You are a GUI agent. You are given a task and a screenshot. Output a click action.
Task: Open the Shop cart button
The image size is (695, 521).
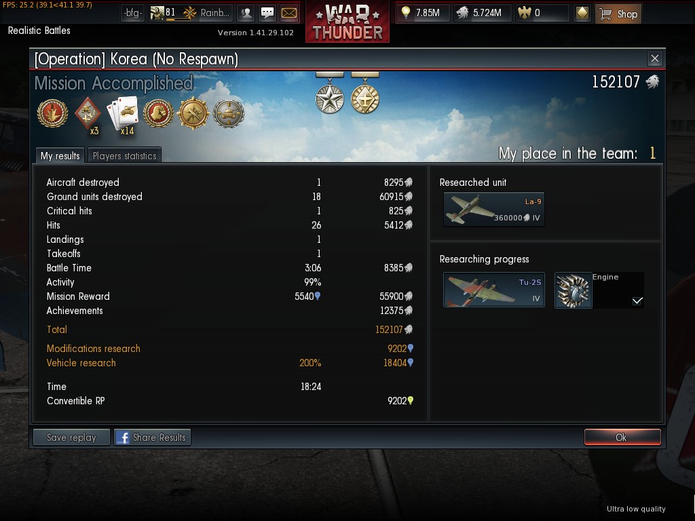coord(618,14)
